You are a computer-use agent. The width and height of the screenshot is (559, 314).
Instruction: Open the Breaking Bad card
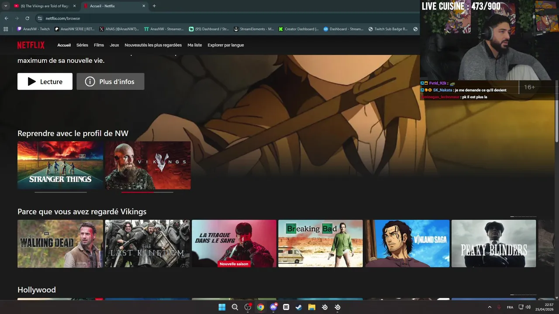pyautogui.click(x=321, y=243)
